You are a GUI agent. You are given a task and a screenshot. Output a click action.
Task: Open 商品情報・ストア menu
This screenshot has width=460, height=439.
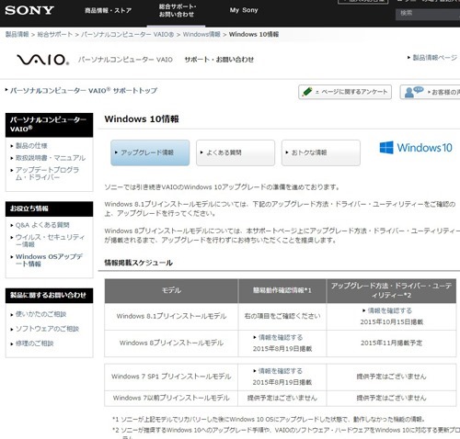(108, 11)
